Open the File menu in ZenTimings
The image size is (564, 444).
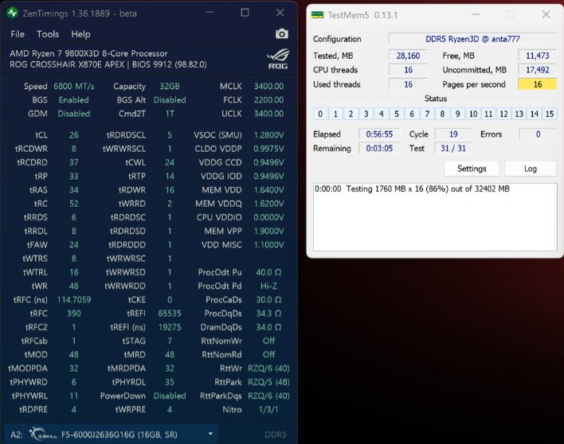pos(18,34)
